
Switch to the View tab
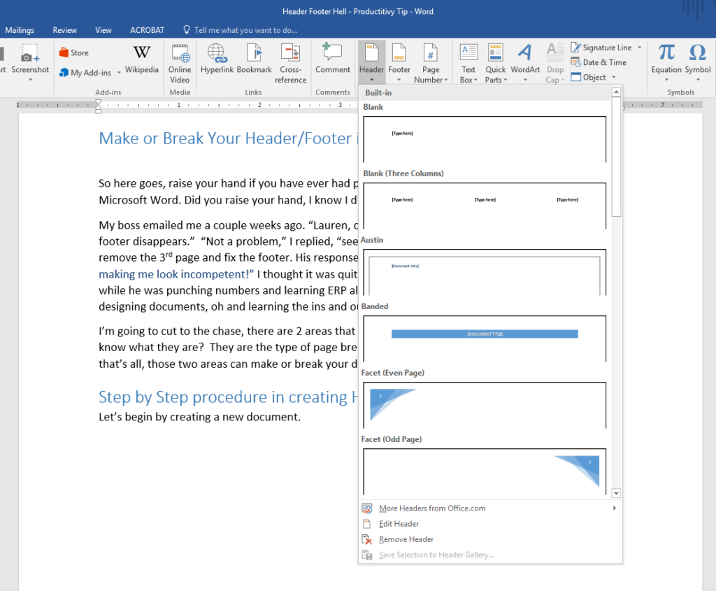point(103,30)
